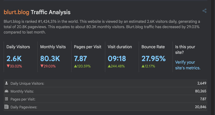Click the red down arrow by 29.03%

point(42,66)
